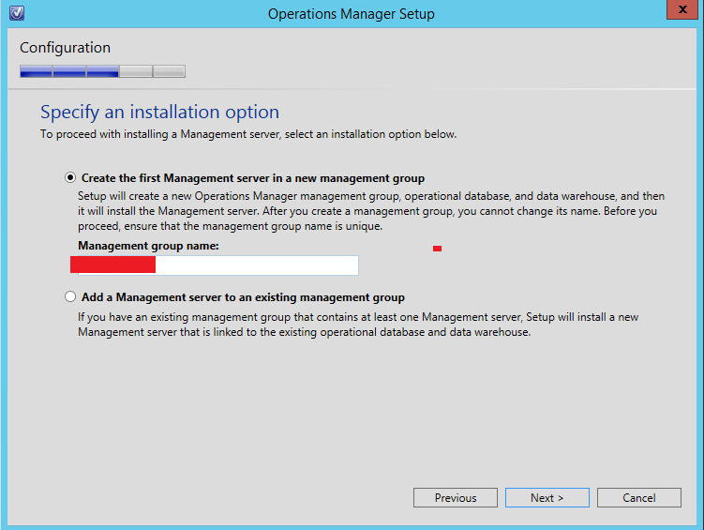Click the 'To proceed with installing a Management server' text
The image size is (704, 530).
pyautogui.click(x=248, y=134)
